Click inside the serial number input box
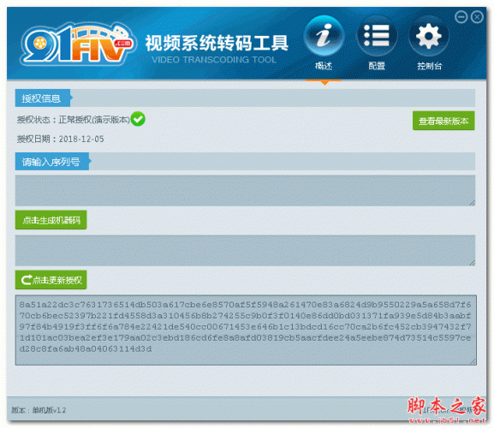This screenshot has width=494, height=428. pos(245,191)
